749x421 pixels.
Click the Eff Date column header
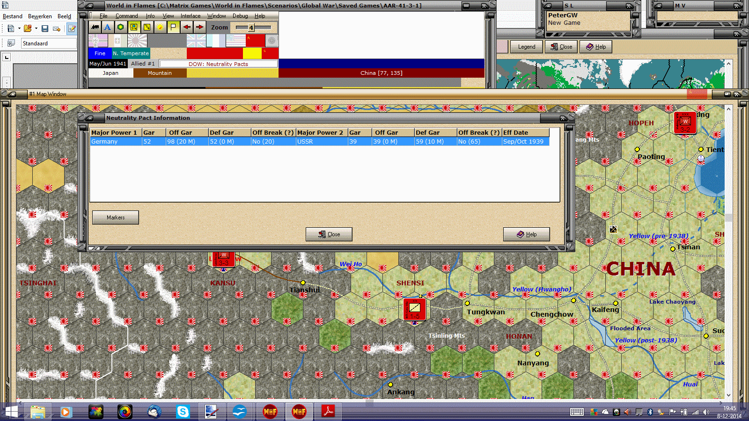[525, 132]
